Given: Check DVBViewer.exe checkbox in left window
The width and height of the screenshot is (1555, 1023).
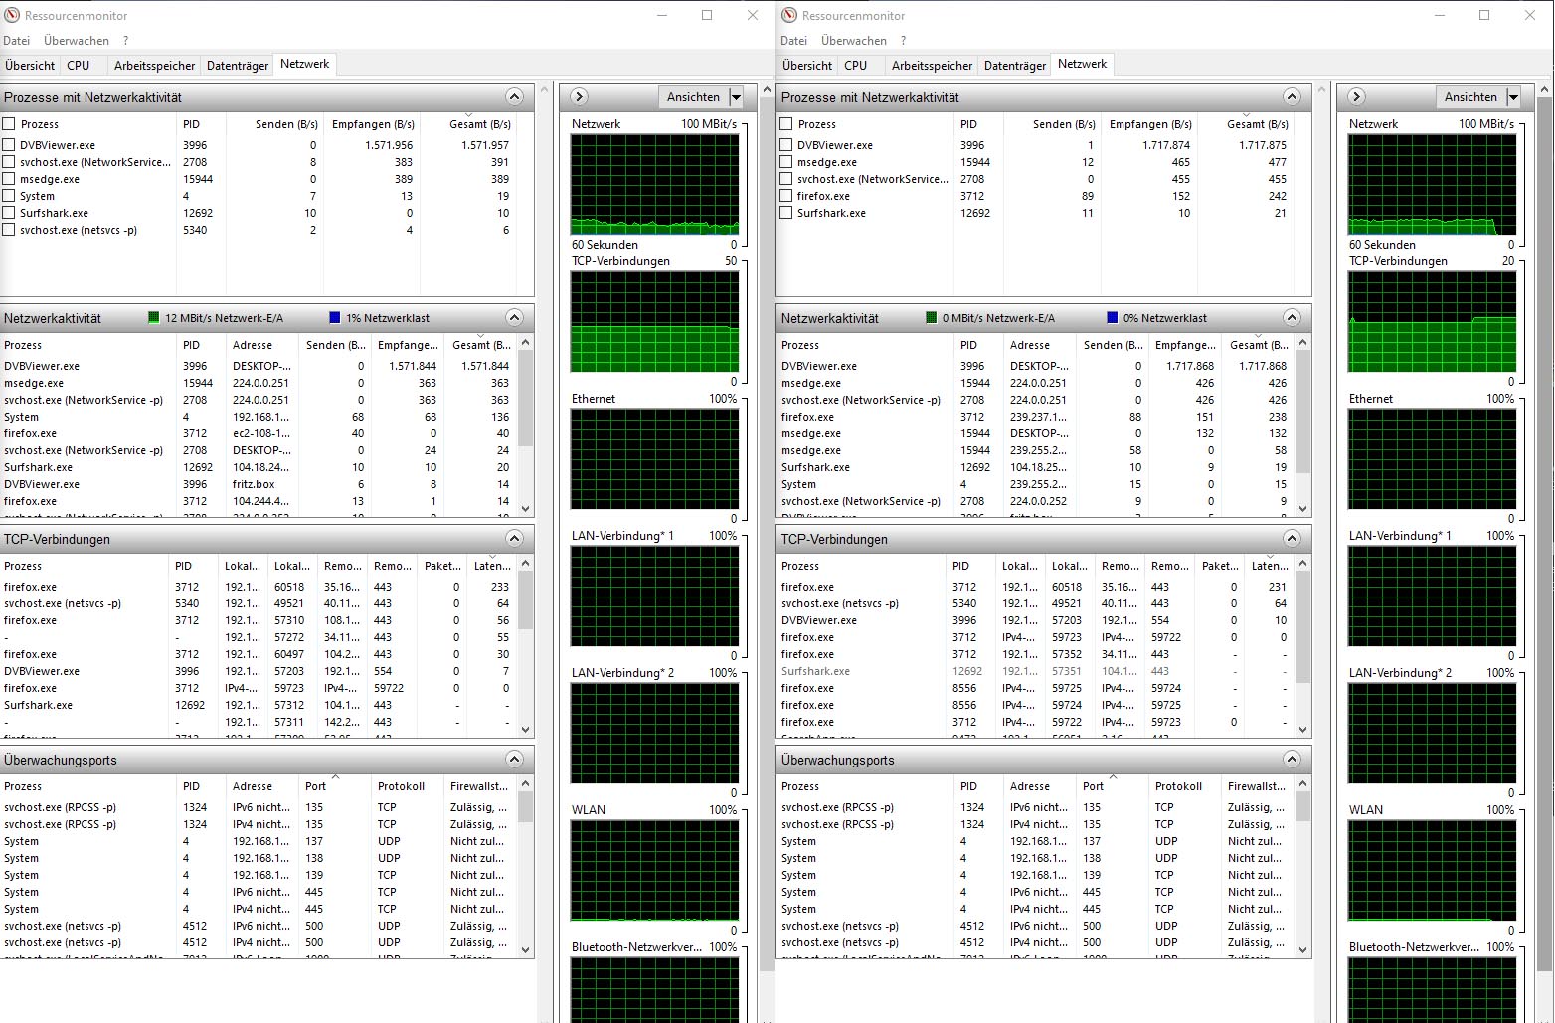Looking at the screenshot, I should pyautogui.click(x=9, y=145).
